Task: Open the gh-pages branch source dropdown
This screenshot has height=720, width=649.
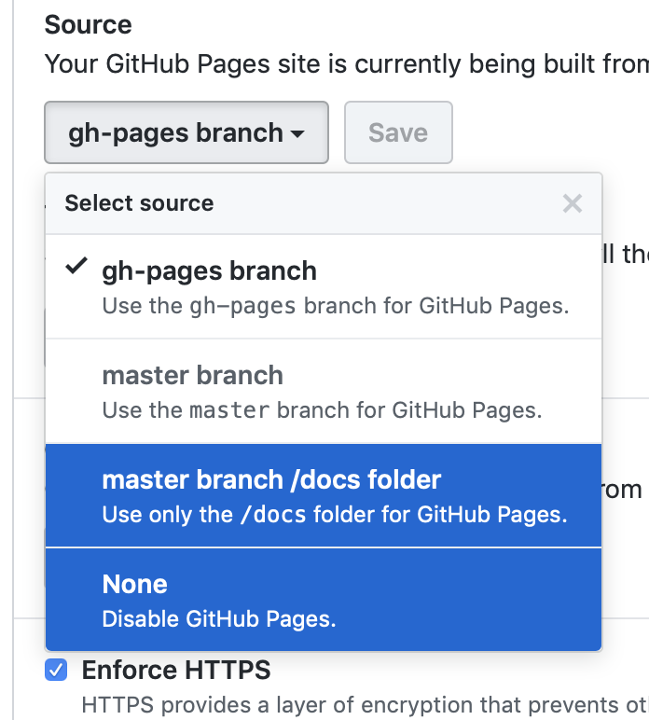Action: coord(186,132)
